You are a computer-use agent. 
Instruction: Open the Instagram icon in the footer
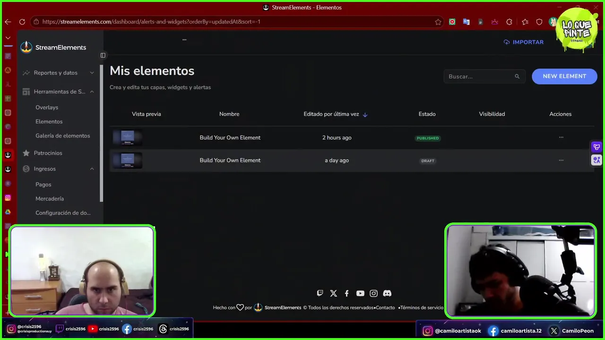(x=374, y=293)
